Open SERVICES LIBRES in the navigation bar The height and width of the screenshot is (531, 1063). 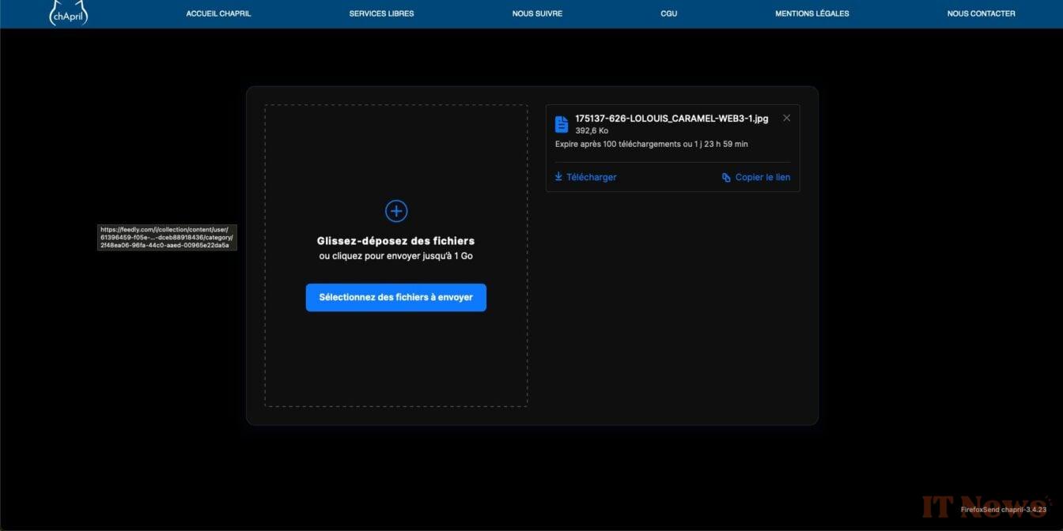click(381, 13)
